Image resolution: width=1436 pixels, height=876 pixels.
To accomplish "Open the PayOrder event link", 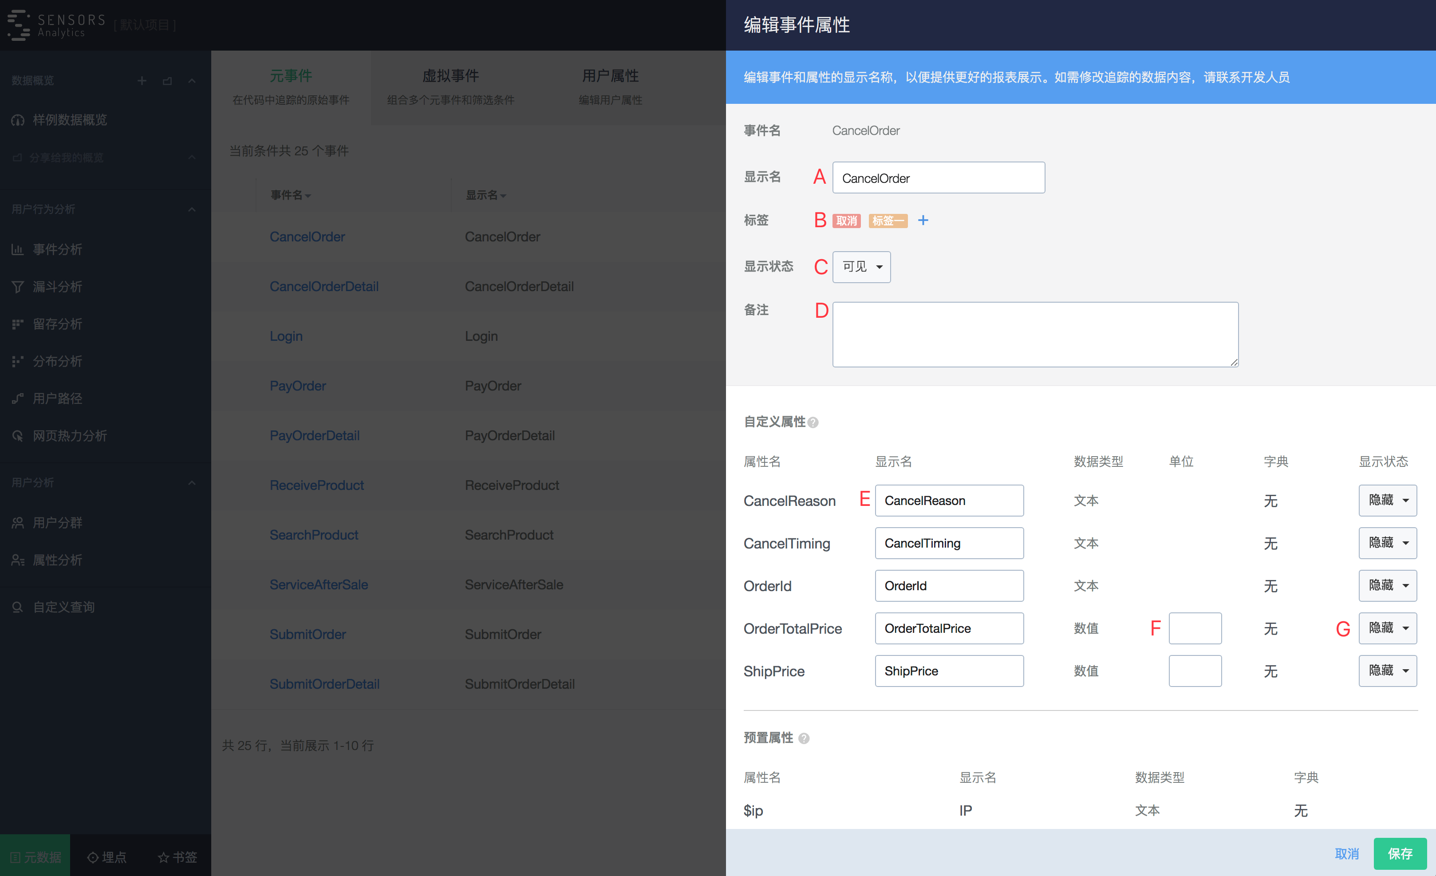I will (x=298, y=386).
